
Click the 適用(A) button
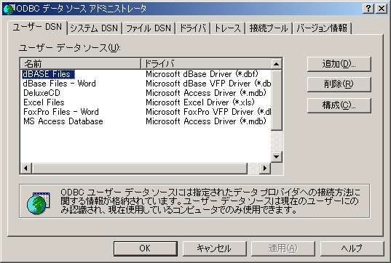(x=283, y=248)
